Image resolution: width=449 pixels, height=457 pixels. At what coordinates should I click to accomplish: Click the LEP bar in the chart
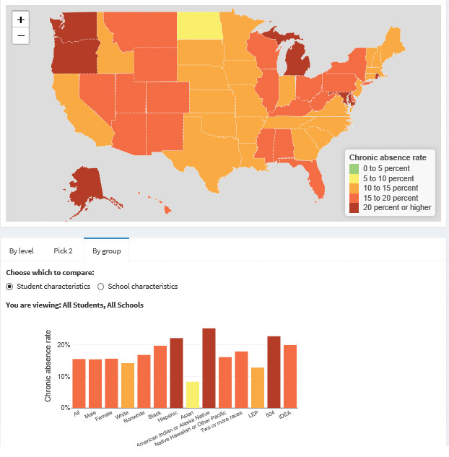click(x=258, y=388)
